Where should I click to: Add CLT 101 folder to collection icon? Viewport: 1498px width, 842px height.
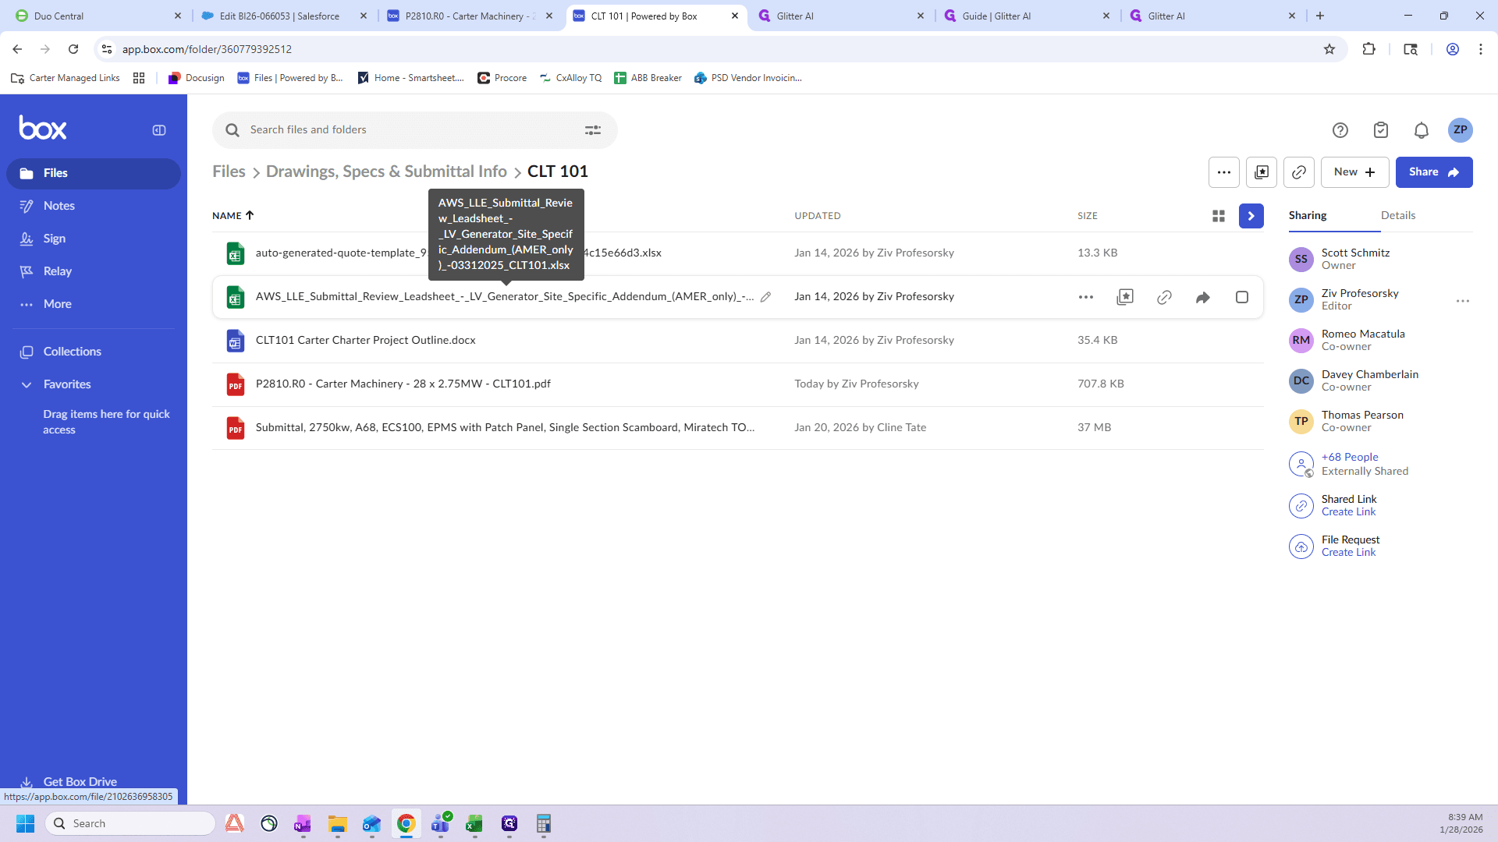pos(1262,172)
